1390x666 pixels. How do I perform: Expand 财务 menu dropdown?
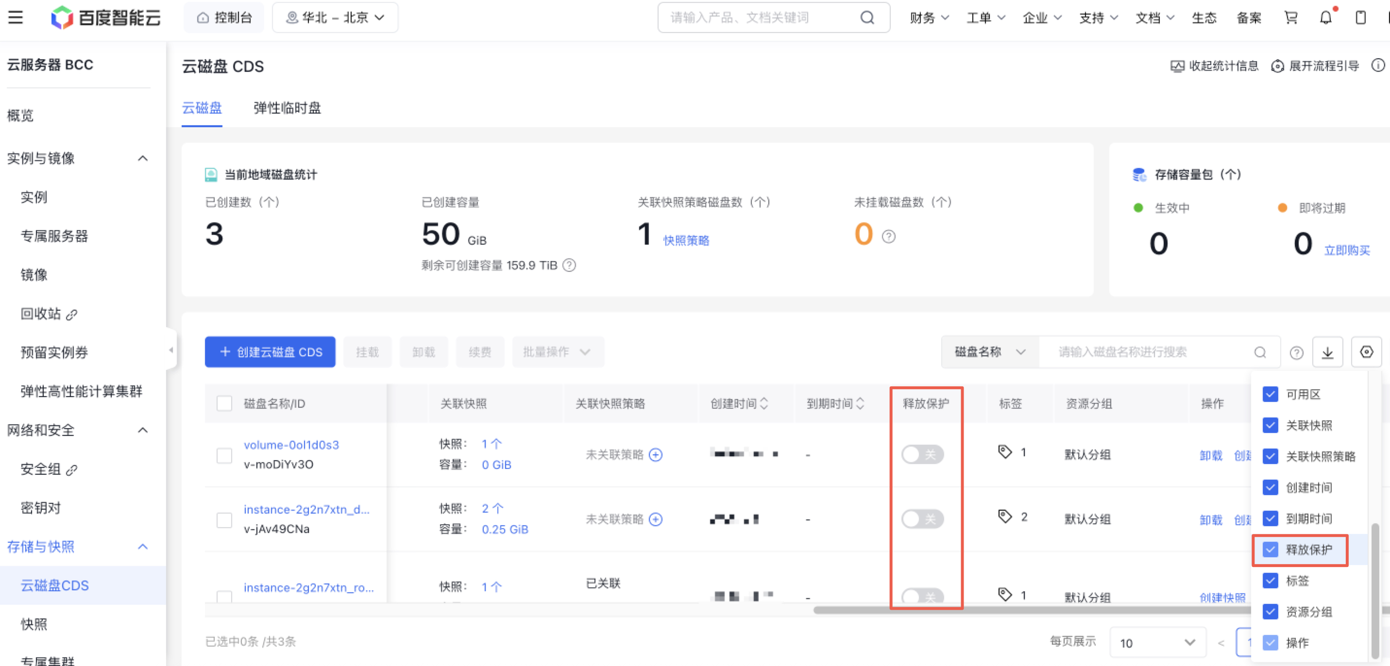point(929,18)
